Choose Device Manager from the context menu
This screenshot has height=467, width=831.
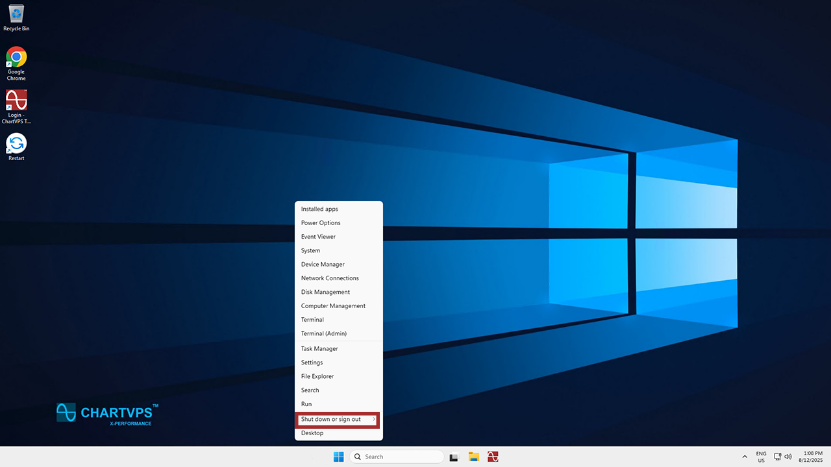coord(323,264)
